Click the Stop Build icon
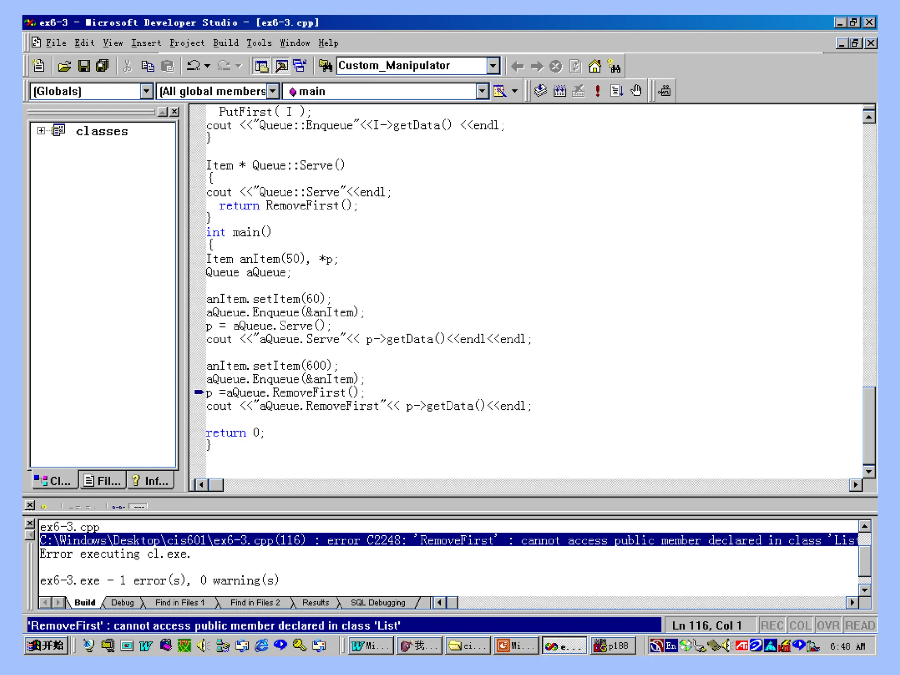 (579, 91)
